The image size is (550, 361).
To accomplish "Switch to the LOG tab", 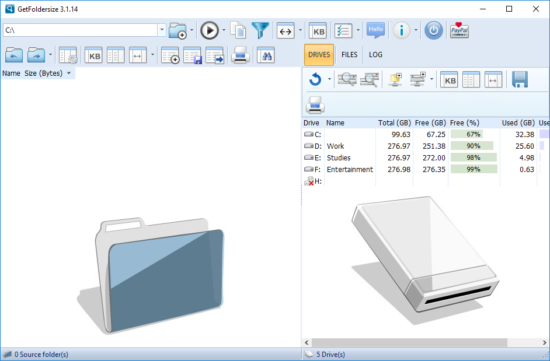I will [x=375, y=55].
